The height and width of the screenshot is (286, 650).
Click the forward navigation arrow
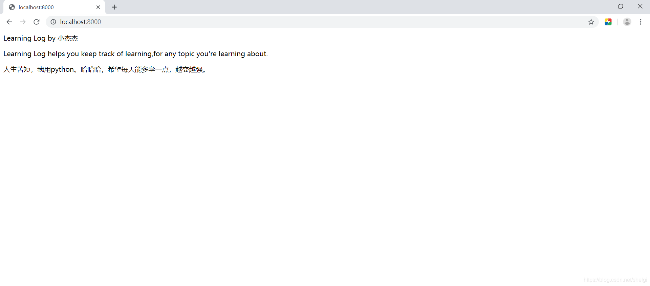tap(23, 22)
